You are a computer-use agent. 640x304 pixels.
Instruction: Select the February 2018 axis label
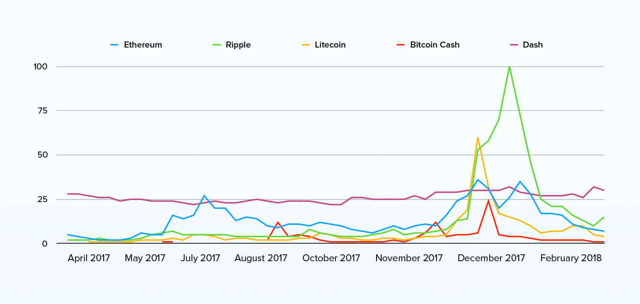coord(571,258)
